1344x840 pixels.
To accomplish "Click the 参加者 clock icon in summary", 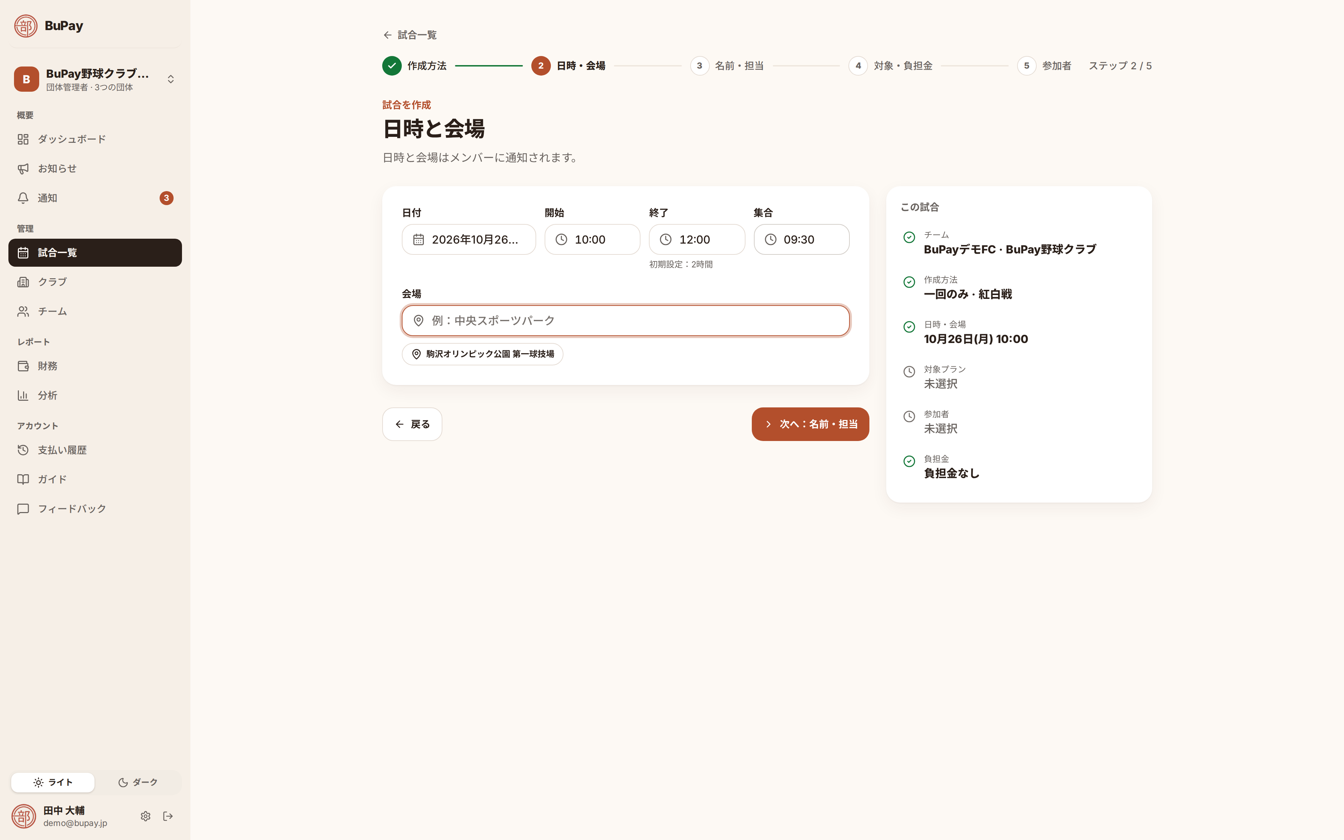I will click(909, 416).
